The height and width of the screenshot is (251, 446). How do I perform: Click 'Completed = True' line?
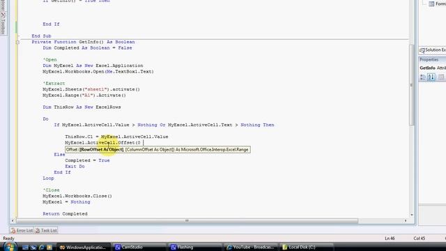click(x=87, y=160)
